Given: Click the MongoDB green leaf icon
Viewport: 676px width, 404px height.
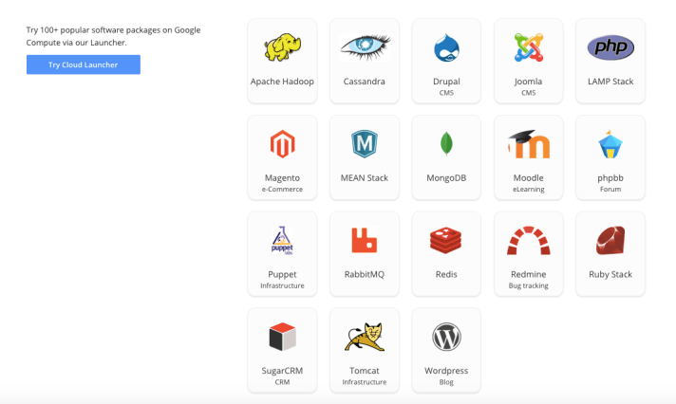Looking at the screenshot, I should pos(446,143).
